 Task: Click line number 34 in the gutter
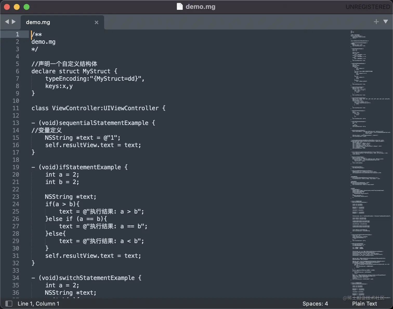point(16,278)
